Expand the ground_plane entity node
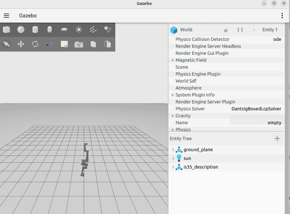The width and height of the screenshot is (290, 214). coord(173,150)
